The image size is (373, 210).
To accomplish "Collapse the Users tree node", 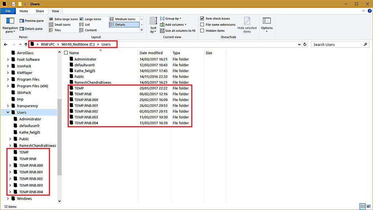I will 8,112.
